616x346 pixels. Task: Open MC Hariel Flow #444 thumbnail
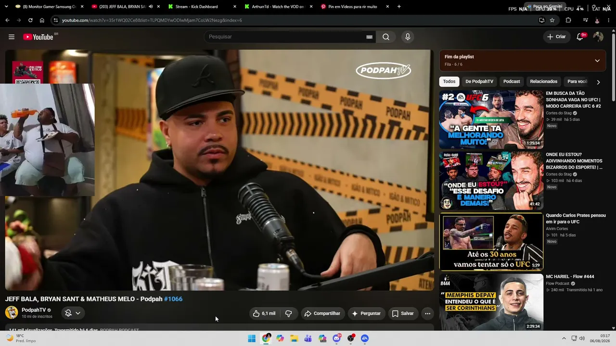click(x=491, y=303)
